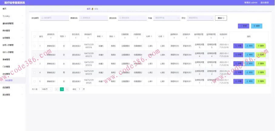
Task: Sort table by 体重 column sort arrows
Action: (102, 36)
